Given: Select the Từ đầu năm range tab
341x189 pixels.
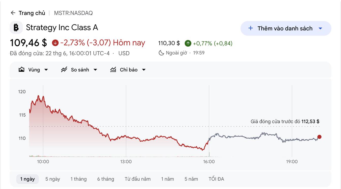Looking at the screenshot, I should [x=138, y=179].
